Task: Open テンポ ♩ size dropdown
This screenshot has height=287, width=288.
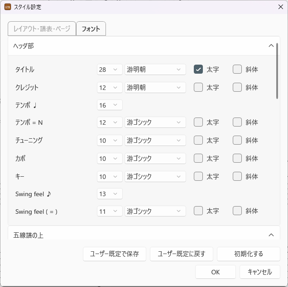Action: 110,105
